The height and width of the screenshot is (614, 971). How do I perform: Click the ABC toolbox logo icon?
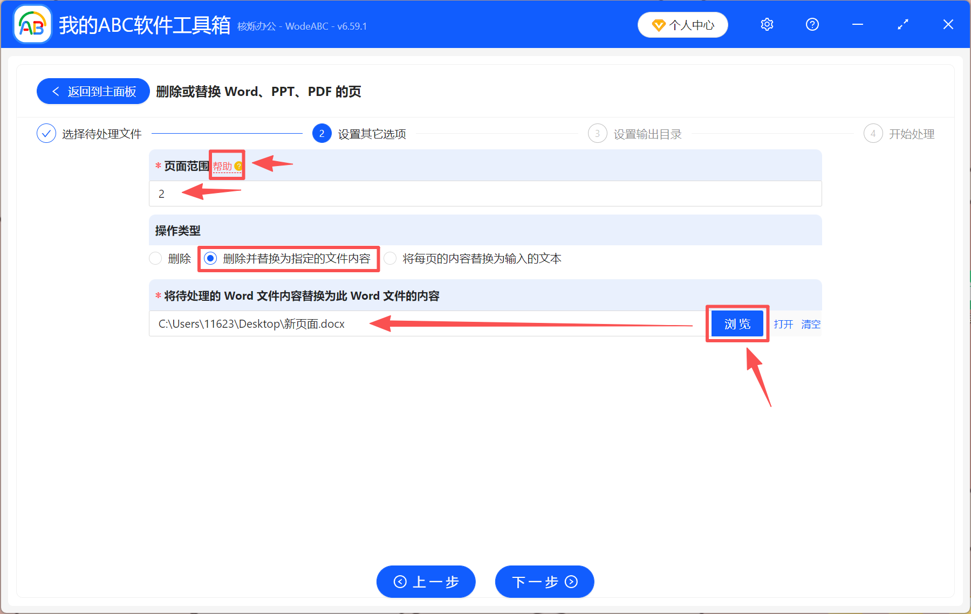[32, 24]
